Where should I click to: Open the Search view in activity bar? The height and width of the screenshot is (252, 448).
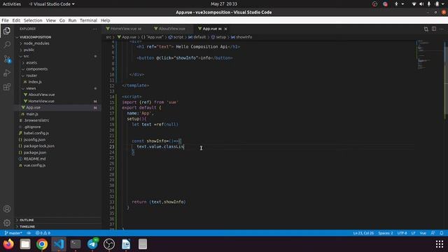point(7,45)
